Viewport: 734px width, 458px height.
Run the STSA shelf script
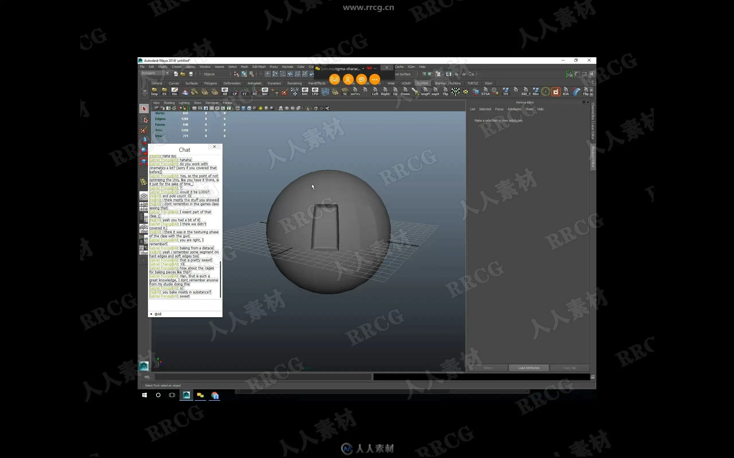point(486,92)
